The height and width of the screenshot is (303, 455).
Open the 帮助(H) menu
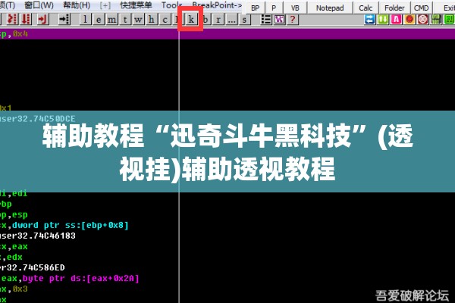[77, 5]
